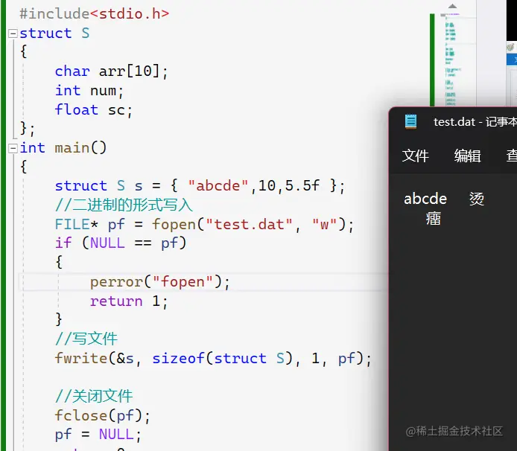The height and width of the screenshot is (451, 517).
Task: Collapse the struct S code block
Action: pyautogui.click(x=13, y=33)
